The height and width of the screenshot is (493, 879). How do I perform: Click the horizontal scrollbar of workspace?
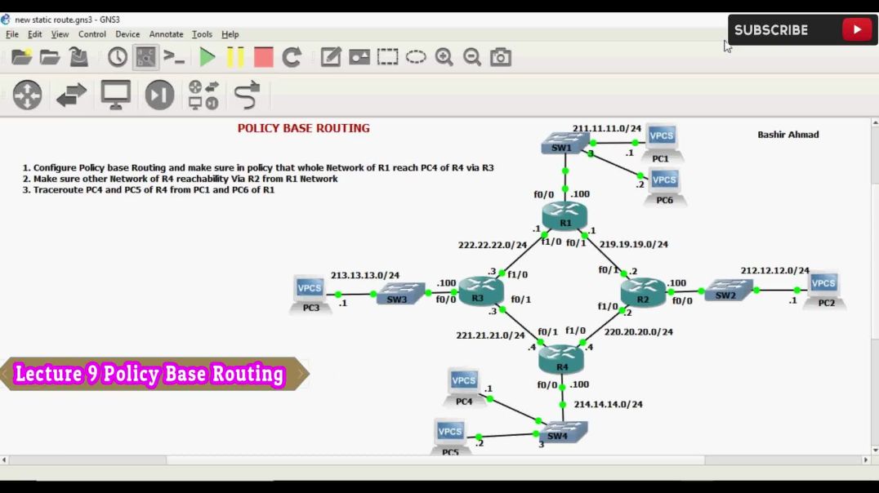[x=435, y=460]
